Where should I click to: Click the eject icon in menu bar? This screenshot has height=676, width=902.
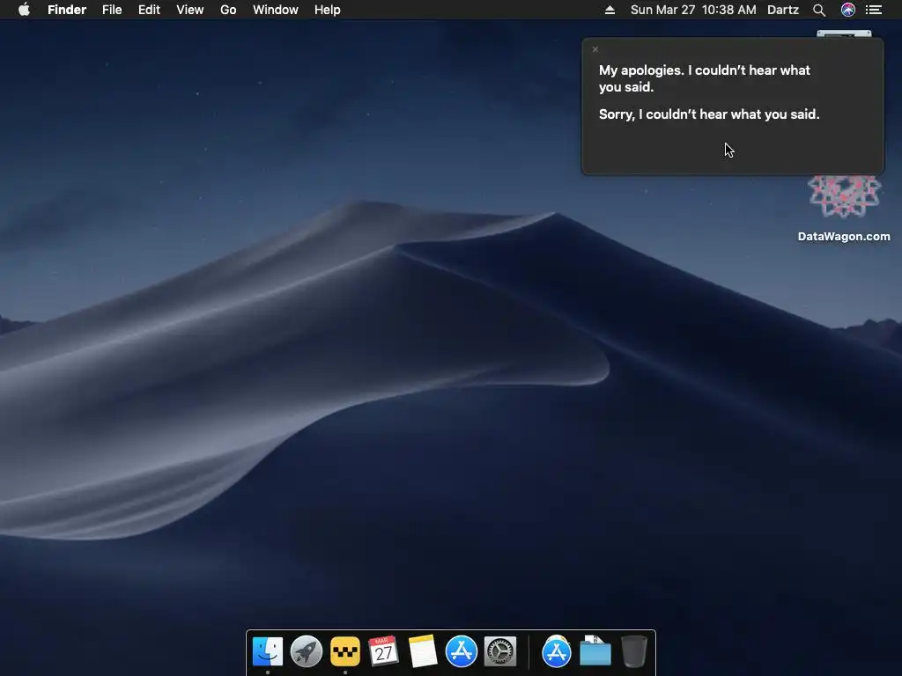610,10
